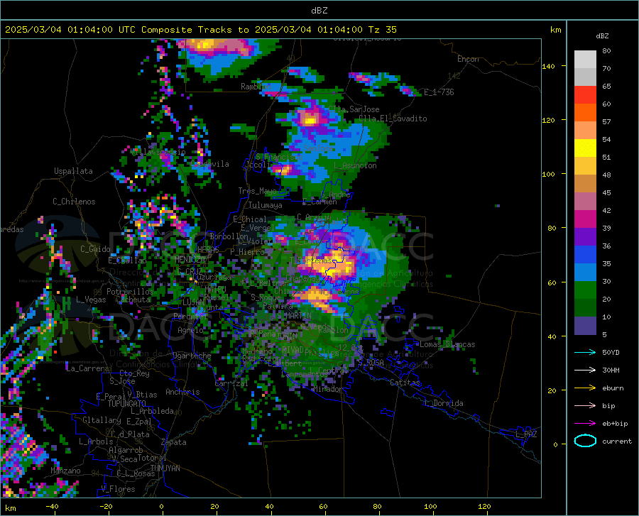Click the 'MENDOZA' city label
This screenshot has height=516, width=639.
click(190, 260)
